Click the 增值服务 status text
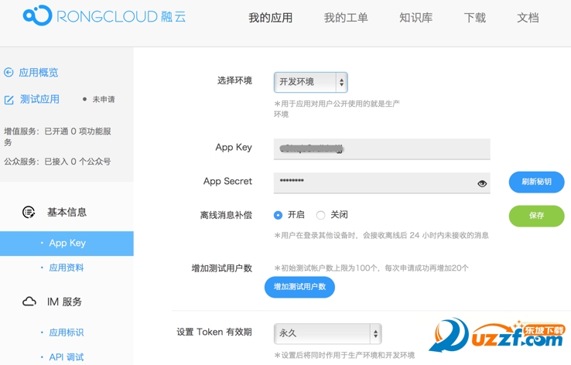 57,136
